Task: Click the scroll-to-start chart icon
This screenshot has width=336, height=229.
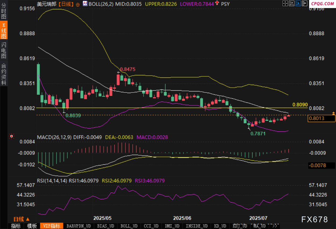Action: pos(292,3)
